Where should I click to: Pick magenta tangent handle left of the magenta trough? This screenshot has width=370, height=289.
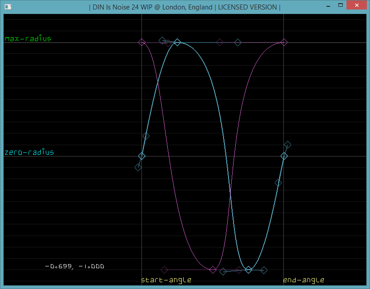pos(164,270)
